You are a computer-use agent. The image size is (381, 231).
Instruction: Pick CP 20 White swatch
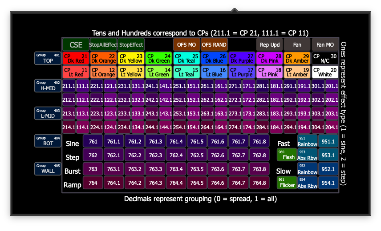[x=325, y=72]
